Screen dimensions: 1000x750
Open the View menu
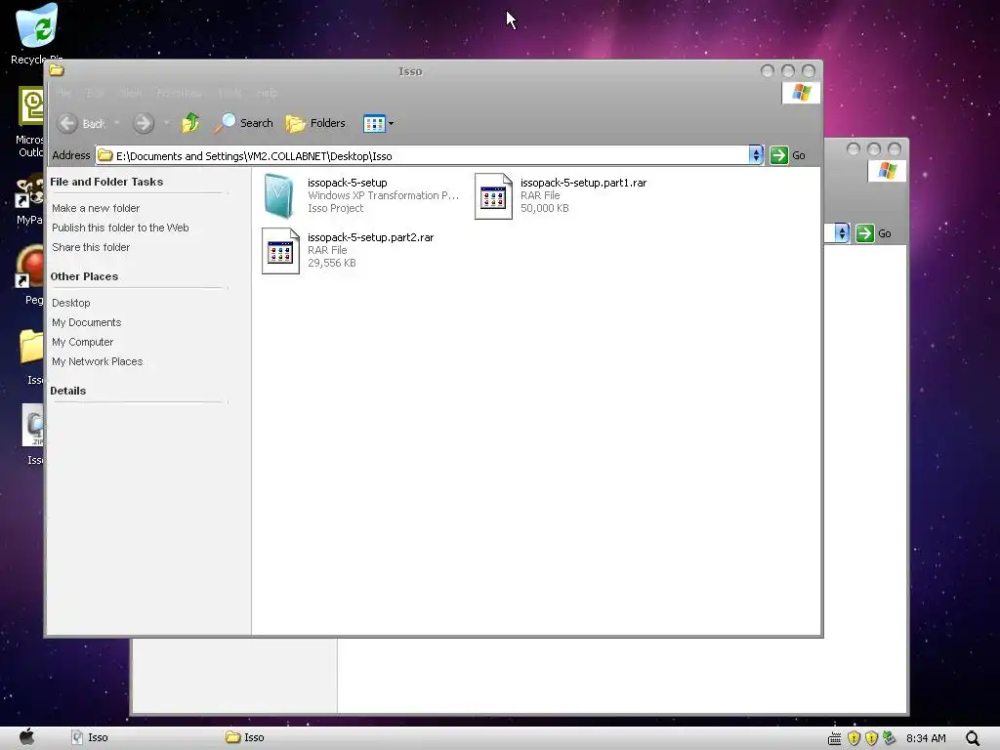pyautogui.click(x=131, y=93)
